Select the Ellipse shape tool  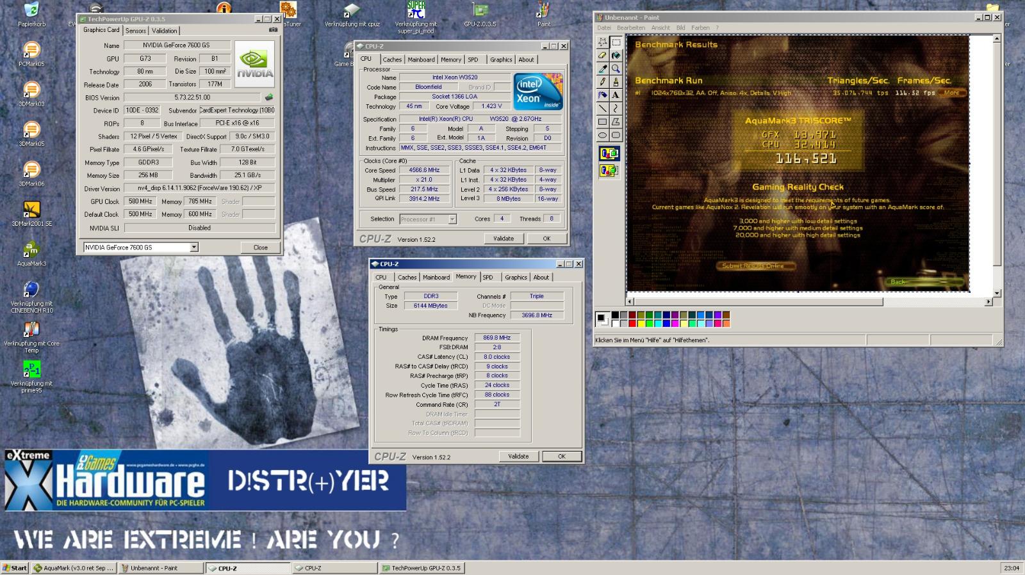(602, 135)
